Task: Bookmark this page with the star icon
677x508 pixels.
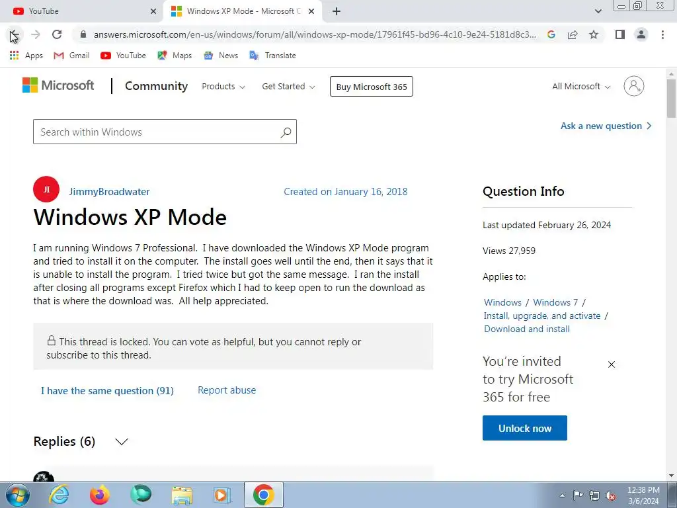Action: 594,34
